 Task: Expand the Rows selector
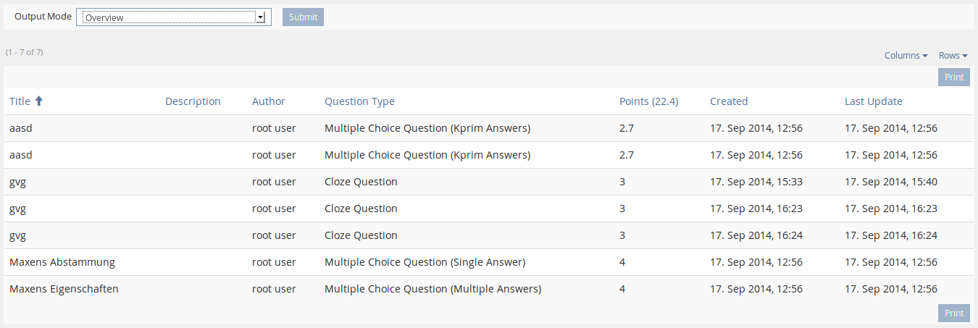pos(953,56)
